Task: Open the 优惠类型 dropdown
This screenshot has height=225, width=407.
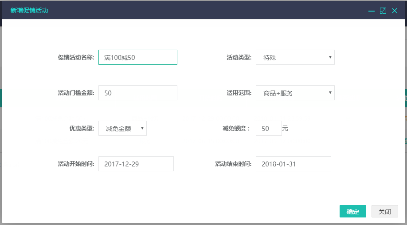Action: [x=122, y=128]
